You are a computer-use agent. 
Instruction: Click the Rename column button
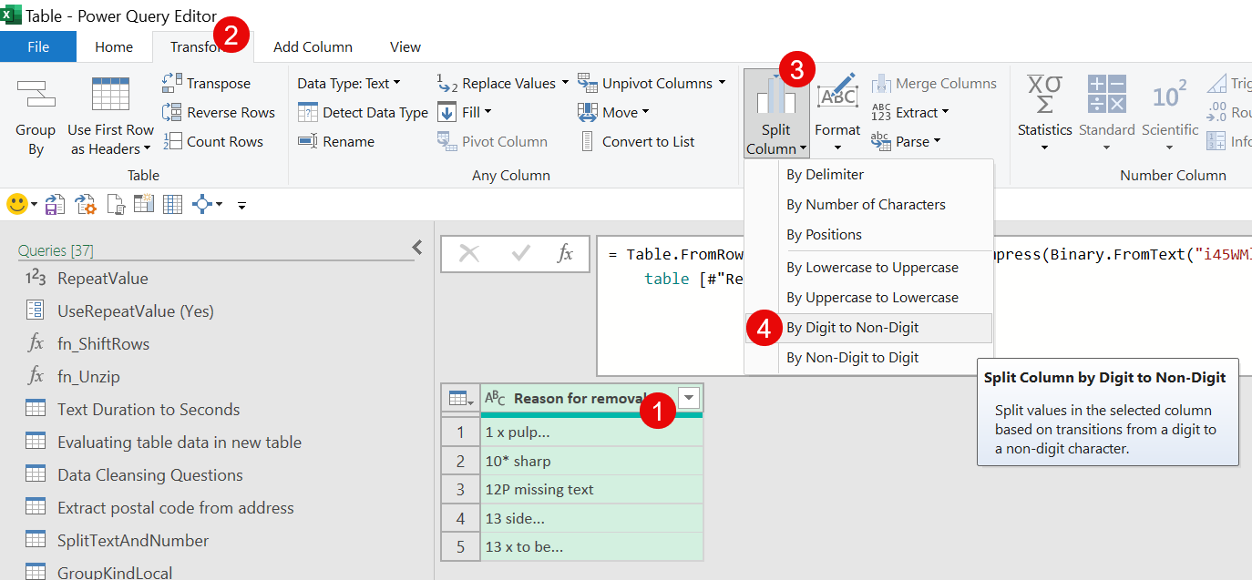click(336, 141)
